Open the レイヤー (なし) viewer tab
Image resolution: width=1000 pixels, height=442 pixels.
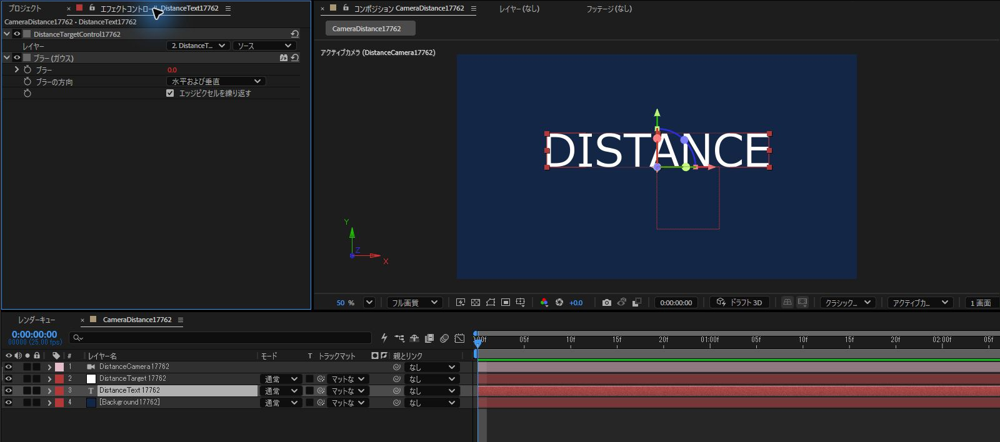click(519, 9)
